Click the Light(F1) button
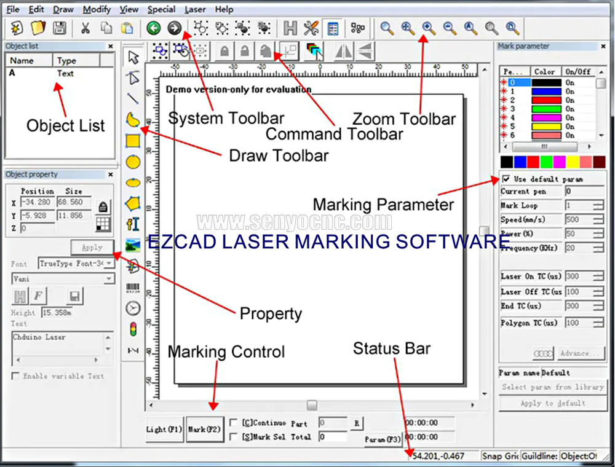Image resolution: width=615 pixels, height=467 pixels. pos(164,430)
